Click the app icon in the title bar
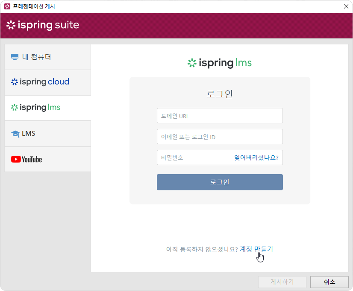Screen dimensions: 353x291 (7, 6)
